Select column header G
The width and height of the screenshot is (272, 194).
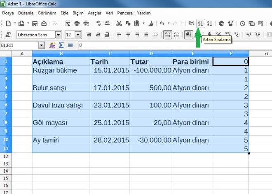click(x=266, y=54)
